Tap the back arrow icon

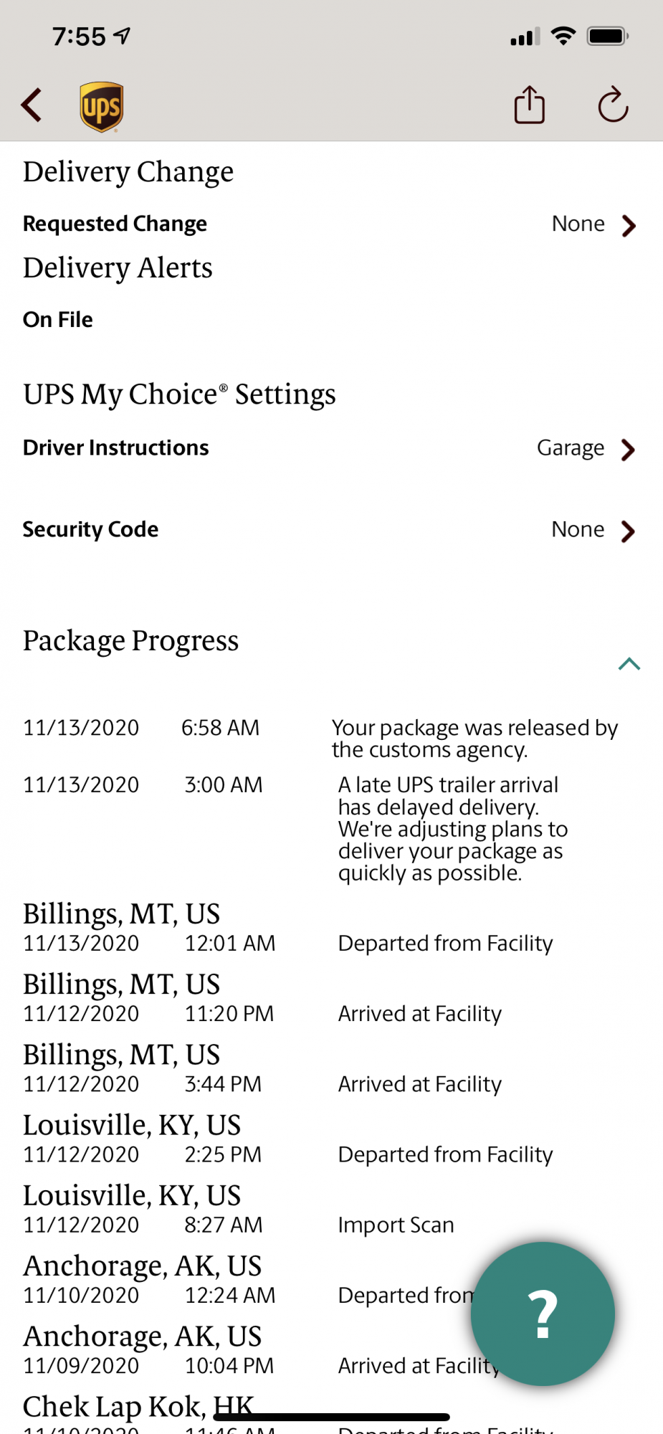(x=32, y=105)
